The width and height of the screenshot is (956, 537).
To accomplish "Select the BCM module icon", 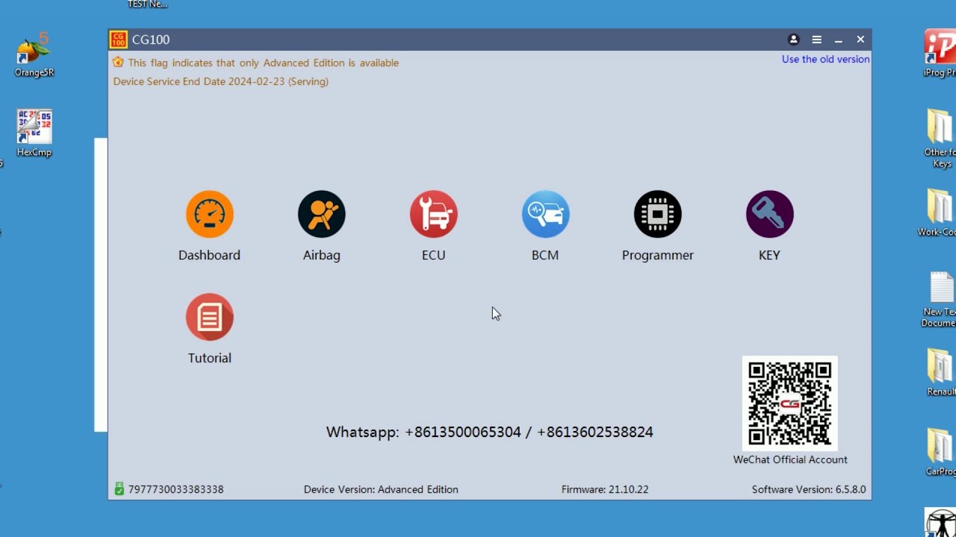I will click(545, 215).
